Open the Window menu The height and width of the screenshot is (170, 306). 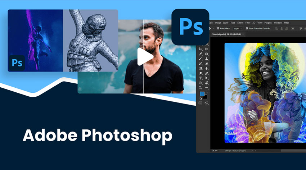point(278,23)
